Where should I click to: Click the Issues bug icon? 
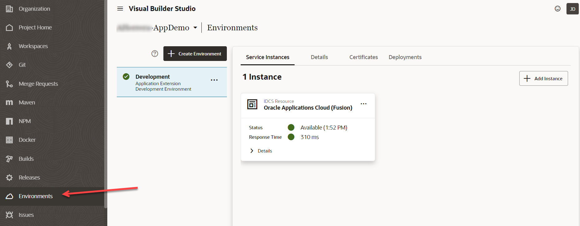(10, 215)
